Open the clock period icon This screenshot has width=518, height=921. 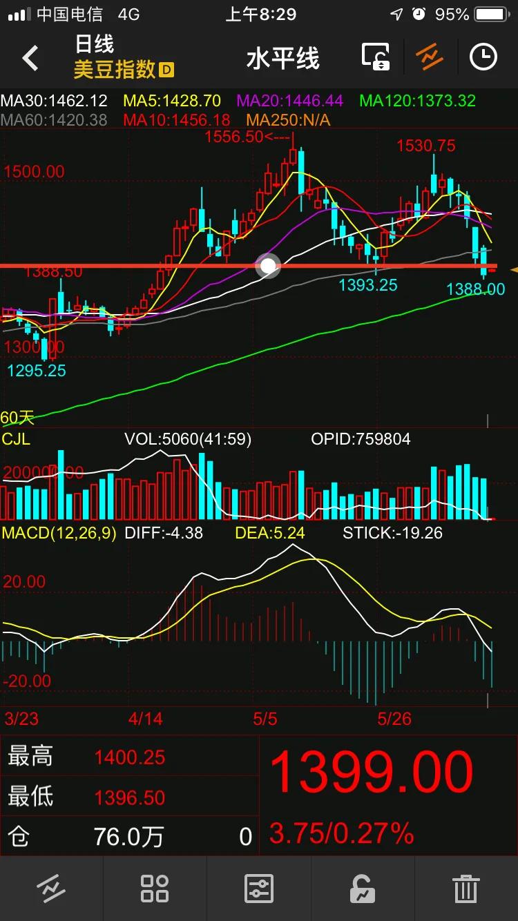pyautogui.click(x=483, y=57)
